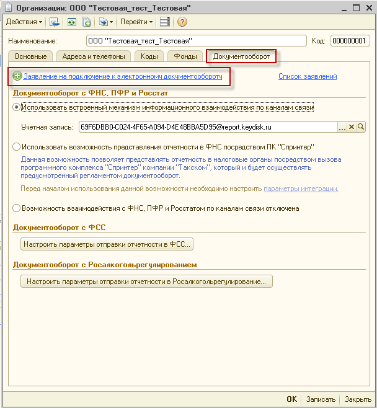Click the ellipsis select button for Учетная запись
This screenshot has width=377, height=408.
[342, 126]
